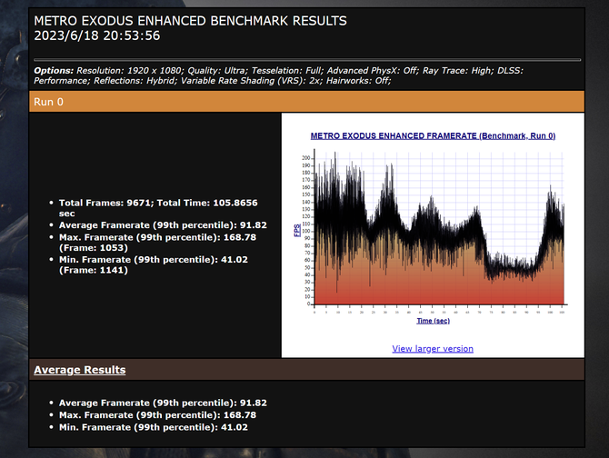Click the date 2023/6/18 20:53:56

tap(97, 35)
